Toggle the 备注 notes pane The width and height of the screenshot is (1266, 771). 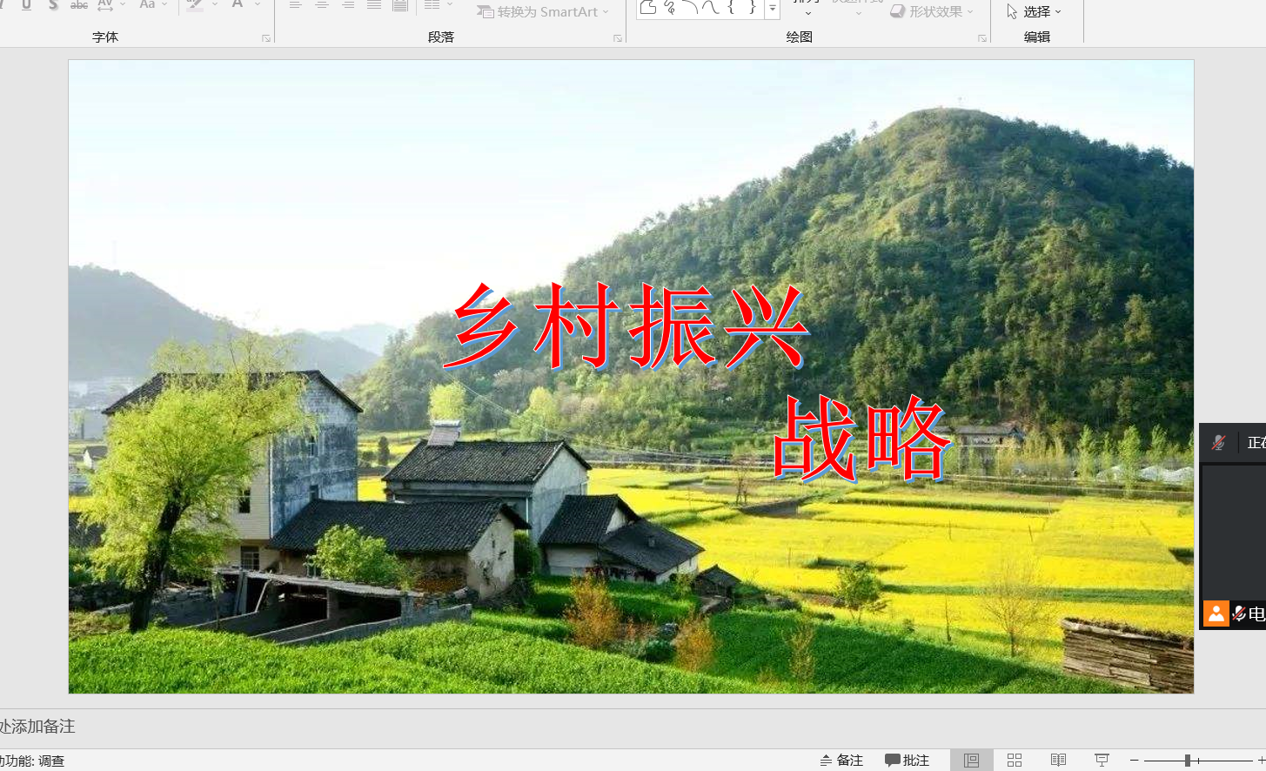pyautogui.click(x=841, y=761)
